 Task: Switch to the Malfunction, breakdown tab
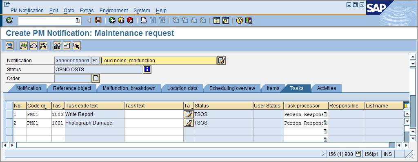click(x=129, y=88)
